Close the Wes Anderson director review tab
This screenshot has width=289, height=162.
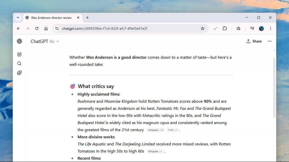[78, 18]
